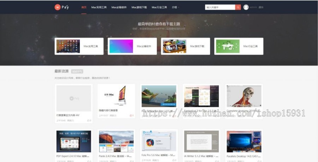Click the IA Writer 5.1.2 Mac title
The height and width of the screenshot is (162, 318).
point(201,156)
